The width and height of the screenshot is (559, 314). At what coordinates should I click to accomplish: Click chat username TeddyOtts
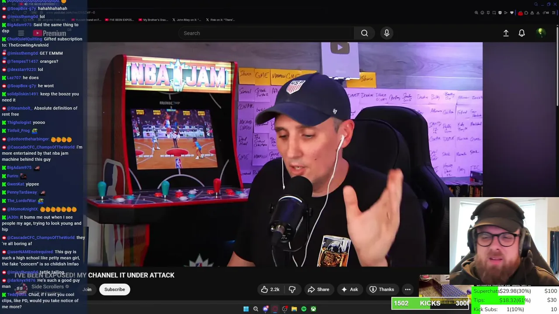click(x=17, y=294)
